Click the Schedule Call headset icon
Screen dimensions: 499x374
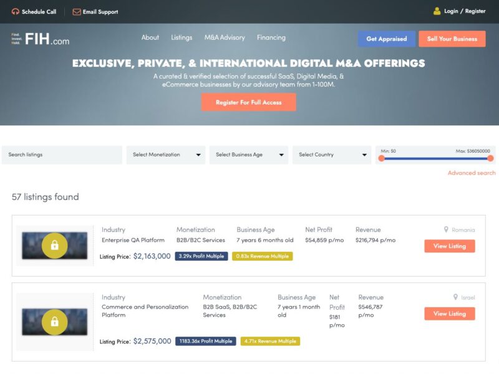(x=15, y=12)
